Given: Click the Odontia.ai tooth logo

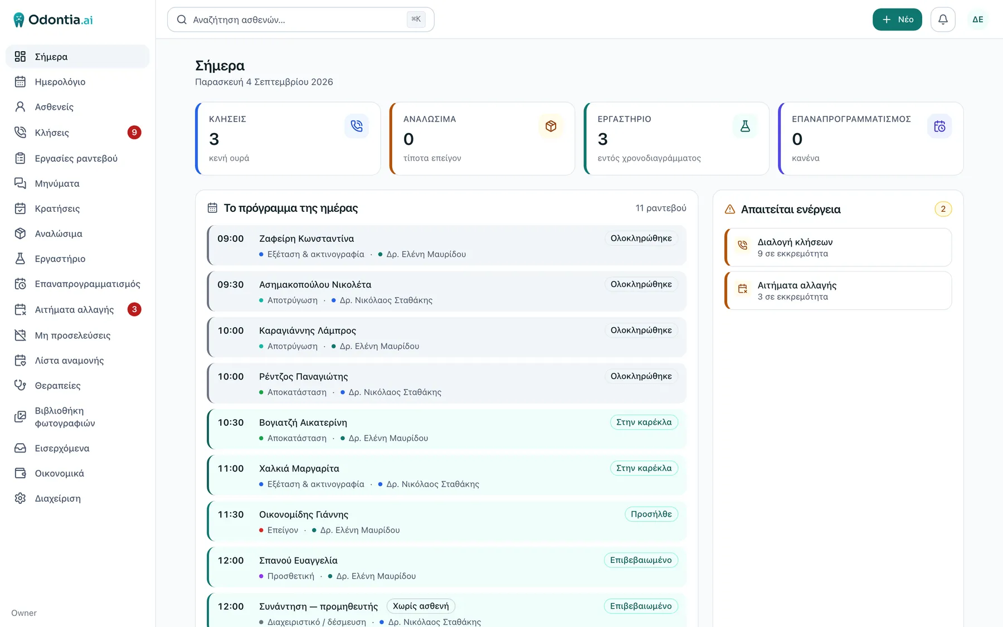Looking at the screenshot, I should (x=19, y=20).
